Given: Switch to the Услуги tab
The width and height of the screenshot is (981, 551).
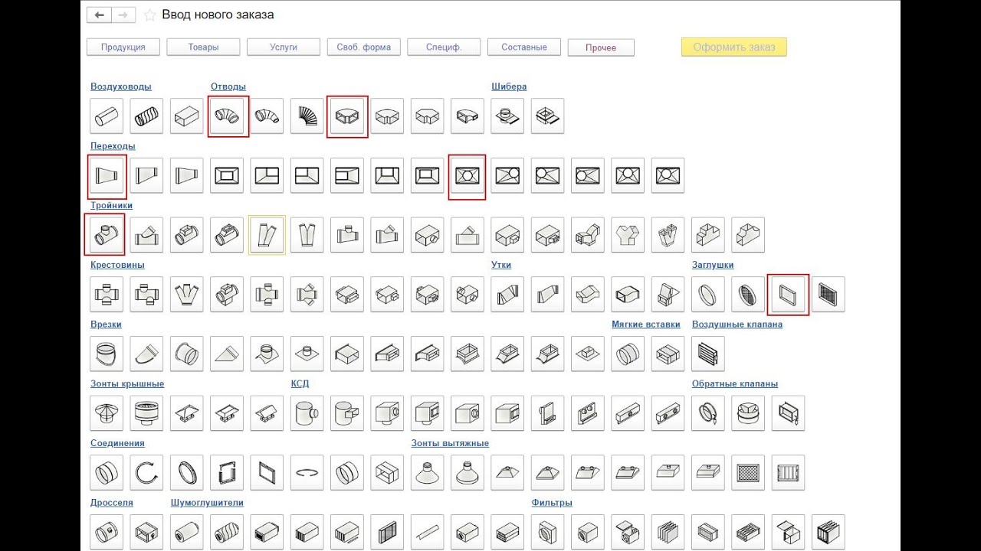Looking at the screenshot, I should pos(284,47).
